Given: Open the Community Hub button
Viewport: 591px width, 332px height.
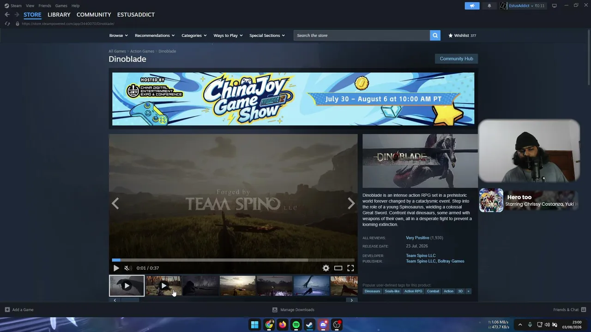Looking at the screenshot, I should (456, 59).
